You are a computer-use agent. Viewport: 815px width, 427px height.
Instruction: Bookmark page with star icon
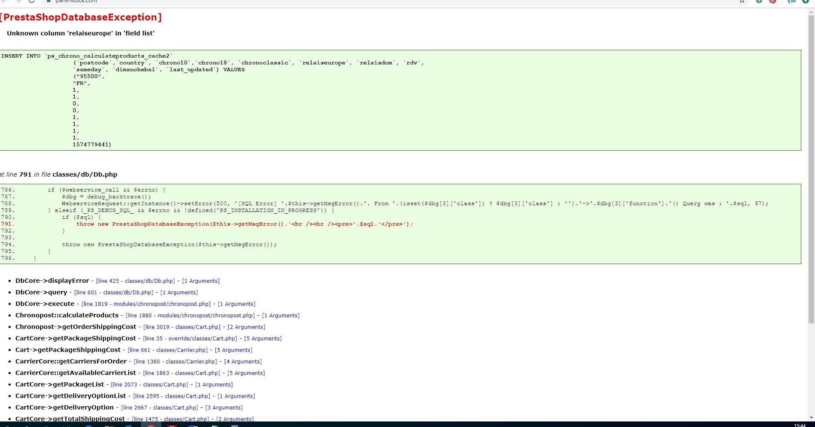pyautogui.click(x=742, y=1)
